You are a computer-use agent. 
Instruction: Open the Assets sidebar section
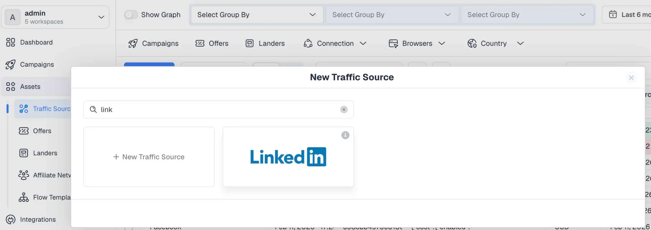pos(36,87)
